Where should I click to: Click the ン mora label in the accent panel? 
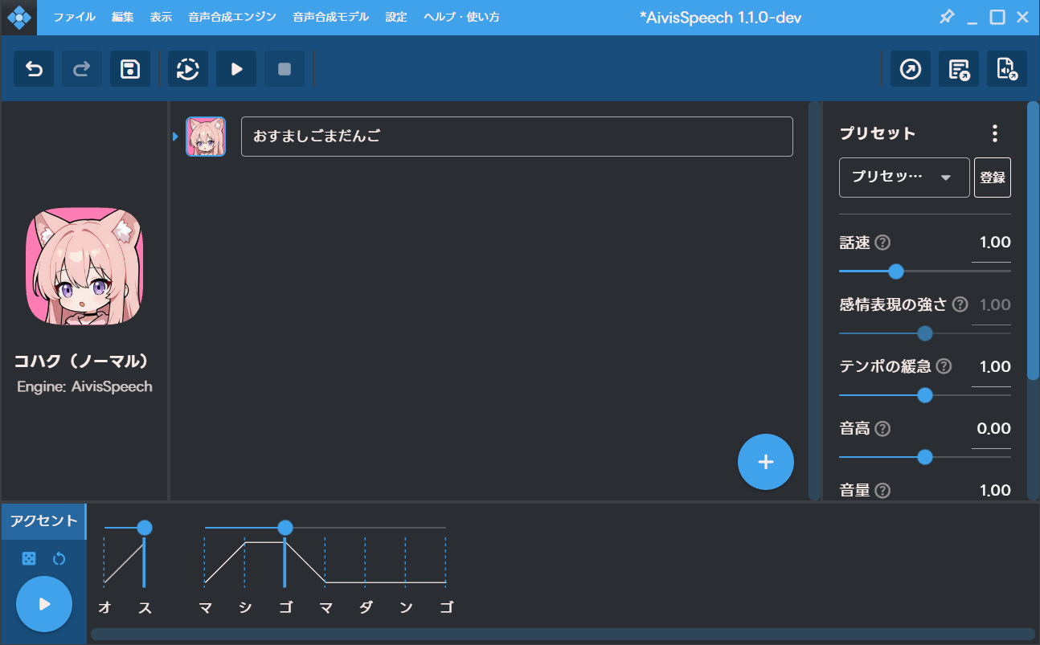click(x=406, y=608)
